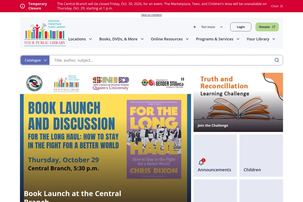Close the temporary closure banner

[x=277, y=6]
